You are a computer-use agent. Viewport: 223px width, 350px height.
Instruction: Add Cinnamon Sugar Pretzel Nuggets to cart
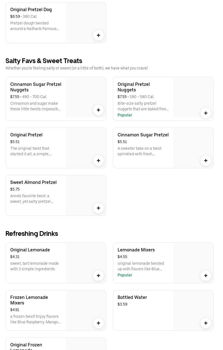[98, 110]
